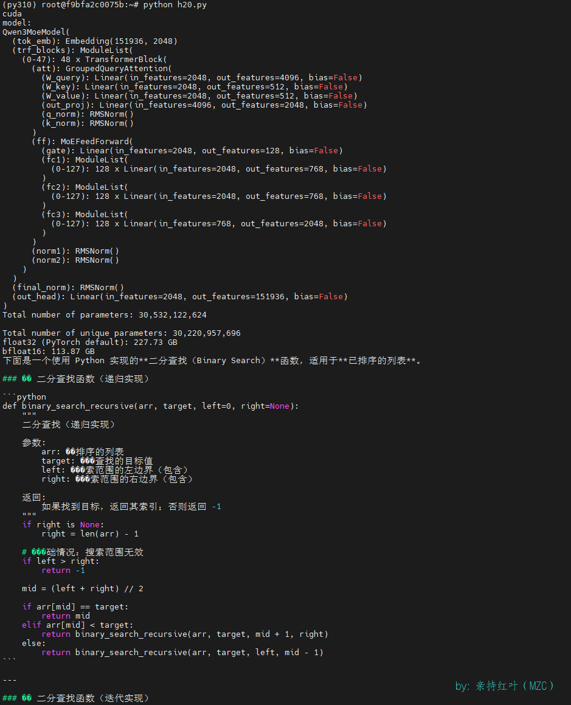Click the 'target:' parameter description line
This screenshot has width=571, height=705.
(97, 461)
